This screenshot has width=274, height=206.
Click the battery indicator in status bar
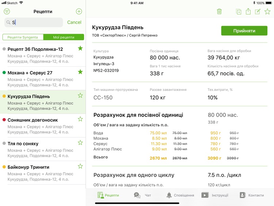click(x=269, y=3)
